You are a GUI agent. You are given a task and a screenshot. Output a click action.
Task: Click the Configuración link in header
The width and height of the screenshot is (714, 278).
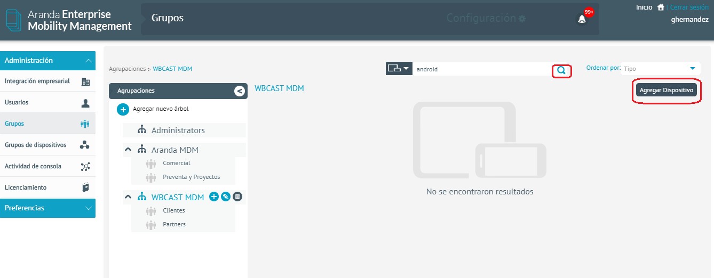(481, 18)
